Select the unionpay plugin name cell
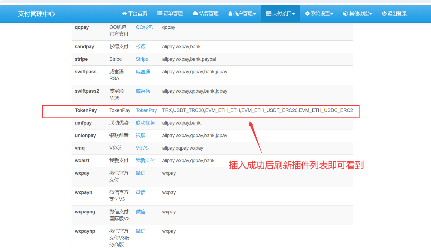Image resolution: width=431 pixels, height=248 pixels. [x=85, y=135]
